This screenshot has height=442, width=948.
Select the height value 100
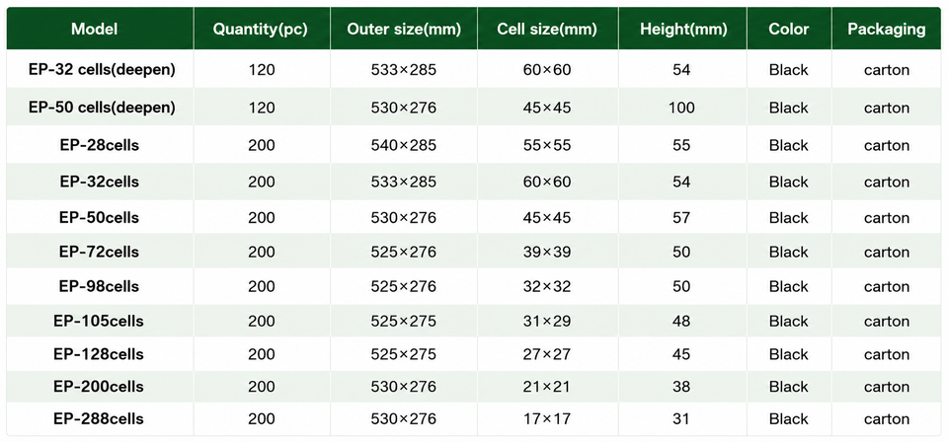tap(682, 108)
